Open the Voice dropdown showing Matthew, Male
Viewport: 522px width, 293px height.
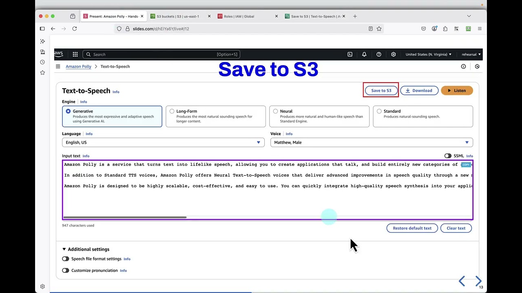pos(372,142)
